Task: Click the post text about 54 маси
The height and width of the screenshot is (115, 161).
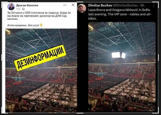Action: [x=39, y=16]
